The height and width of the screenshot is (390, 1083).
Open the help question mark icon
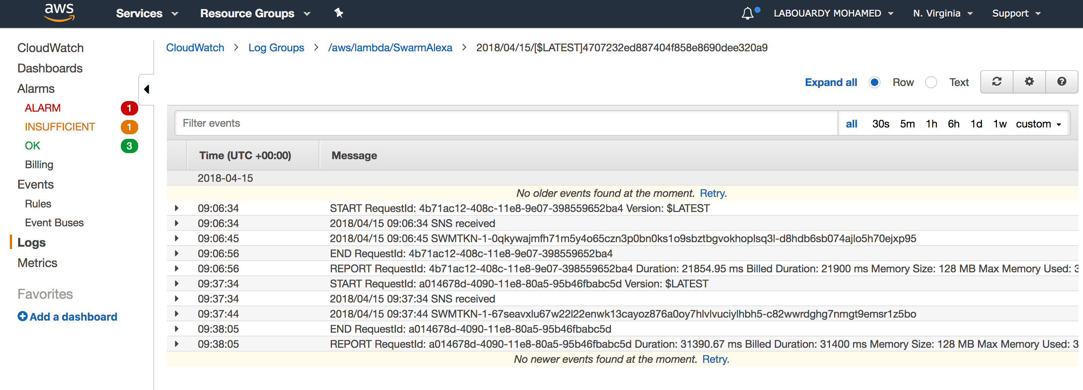[x=1061, y=82]
